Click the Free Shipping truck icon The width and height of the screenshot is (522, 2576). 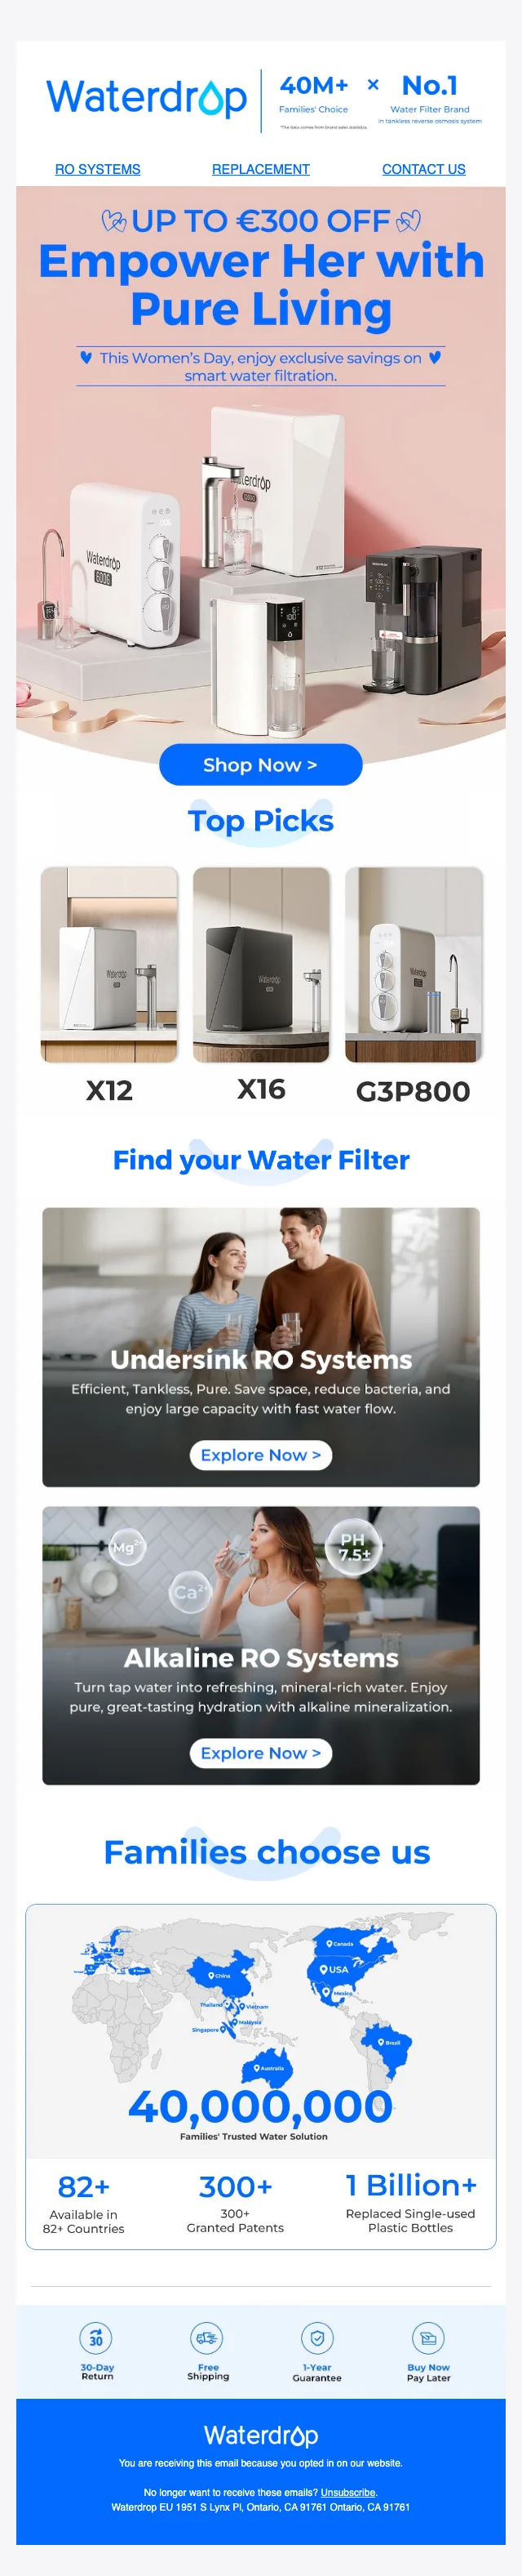pos(206,2338)
